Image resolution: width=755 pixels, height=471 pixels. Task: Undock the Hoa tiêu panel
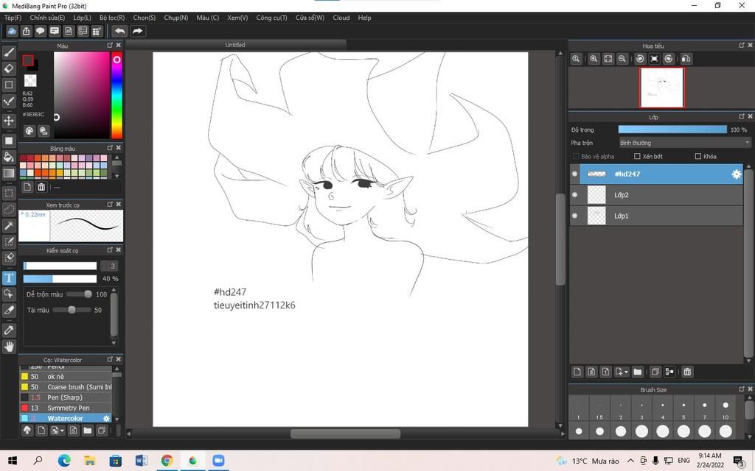tap(742, 45)
